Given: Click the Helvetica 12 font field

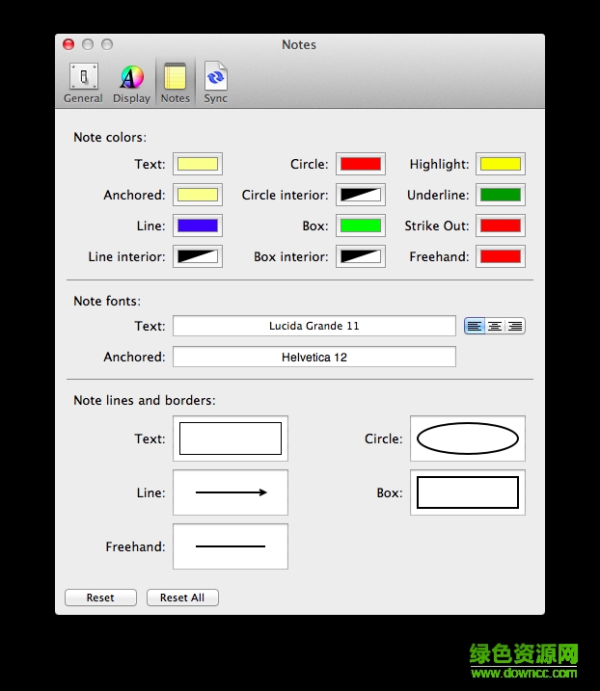Looking at the screenshot, I should [x=314, y=357].
